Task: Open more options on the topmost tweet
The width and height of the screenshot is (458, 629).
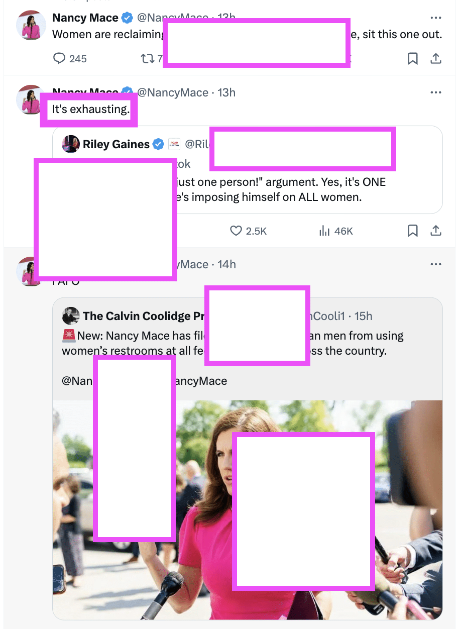Action: point(436,18)
